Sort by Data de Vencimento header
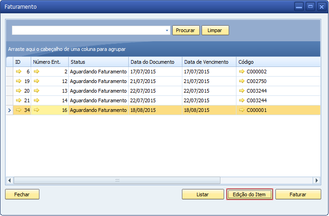 209,62
